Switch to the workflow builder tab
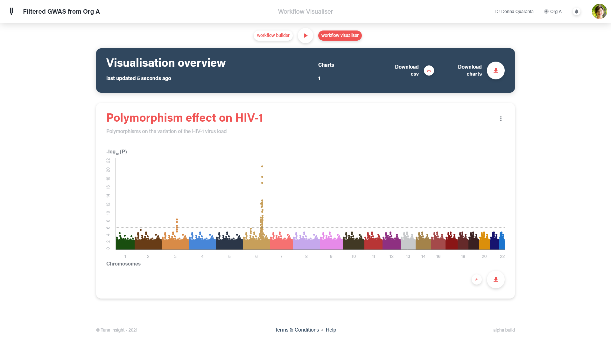 (273, 35)
